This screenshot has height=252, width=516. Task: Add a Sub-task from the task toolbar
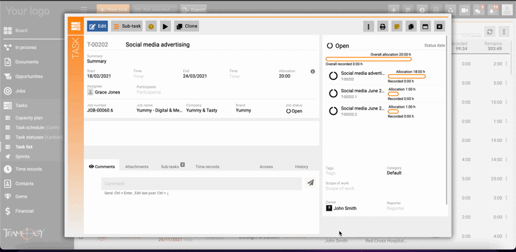126,26
